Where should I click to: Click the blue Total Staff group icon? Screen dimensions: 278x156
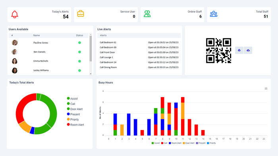[214, 14]
